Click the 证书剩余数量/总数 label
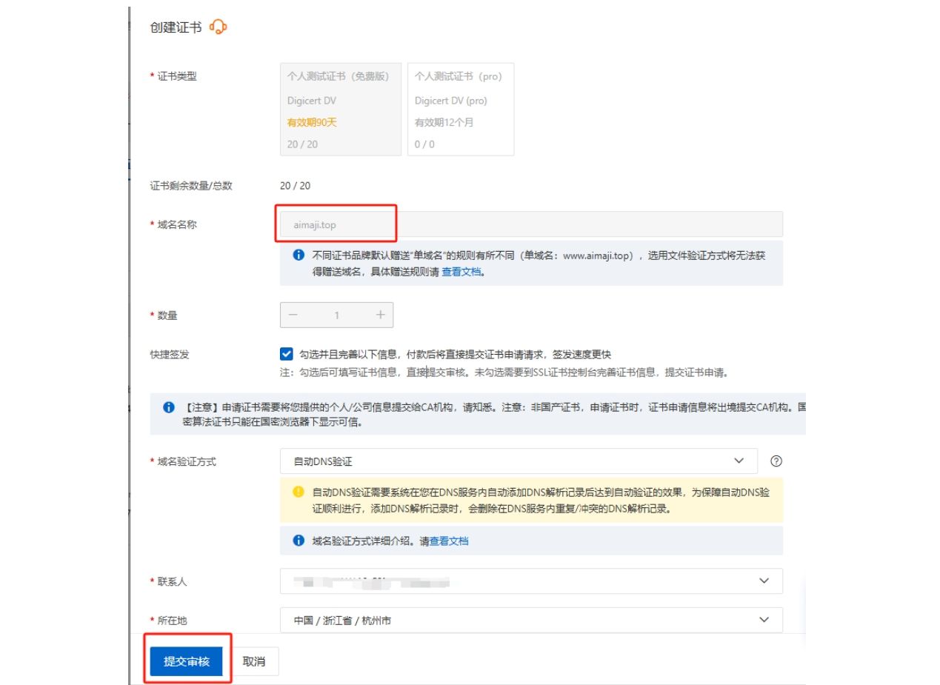 pos(191,186)
